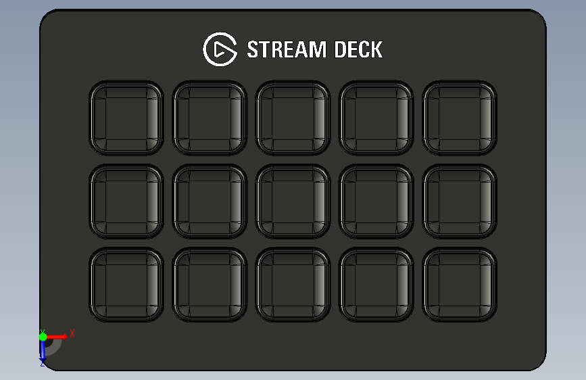This screenshot has height=380, width=586.
Task: Select the middle row fourth key
Action: click(x=376, y=201)
